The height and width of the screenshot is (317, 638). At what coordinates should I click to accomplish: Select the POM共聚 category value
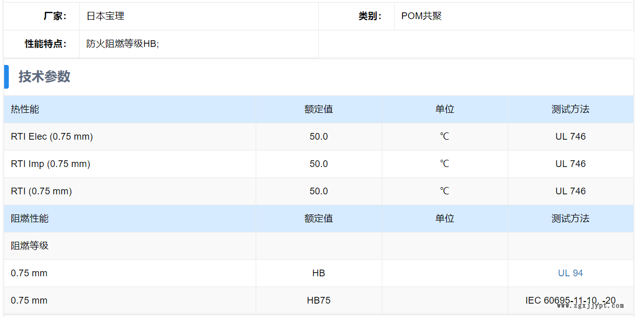tap(422, 16)
